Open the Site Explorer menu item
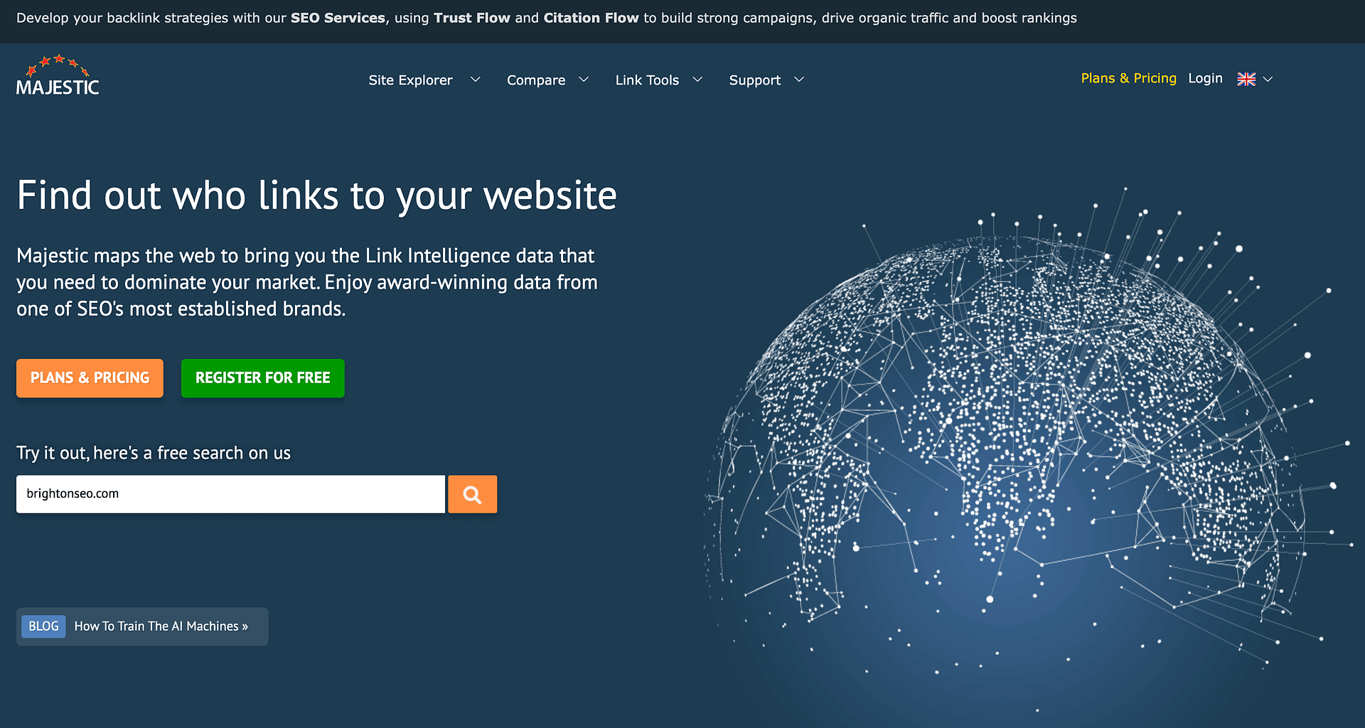 [410, 80]
